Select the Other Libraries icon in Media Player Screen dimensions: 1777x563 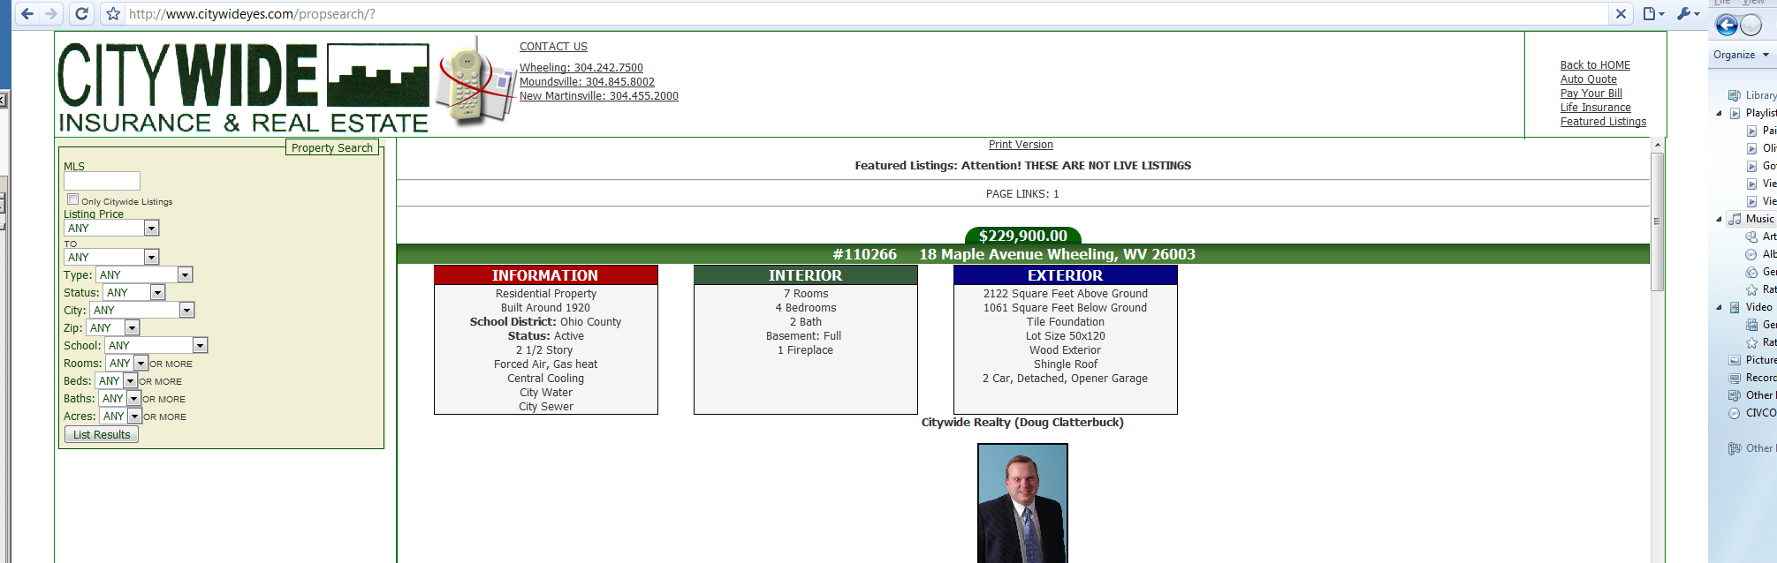coord(1735,448)
